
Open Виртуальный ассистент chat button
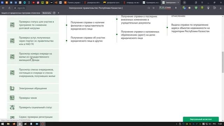click(201, 119)
